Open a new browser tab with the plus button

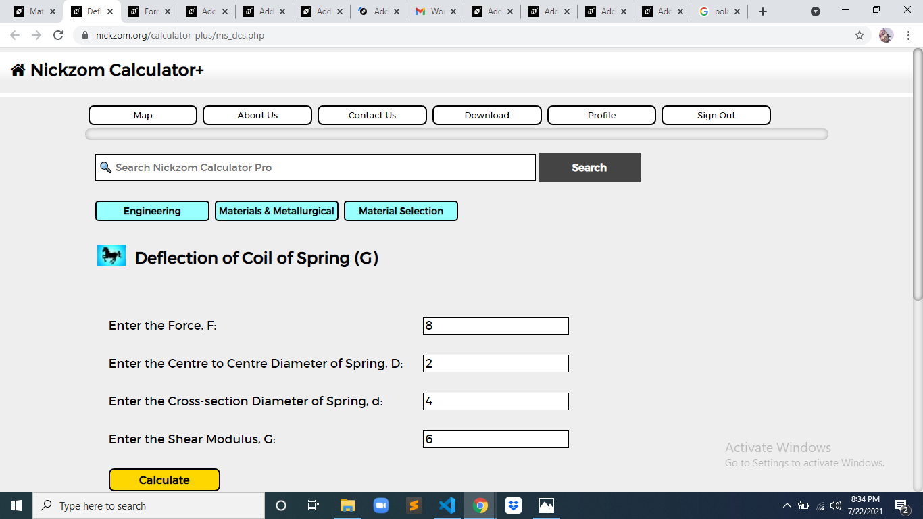click(763, 11)
